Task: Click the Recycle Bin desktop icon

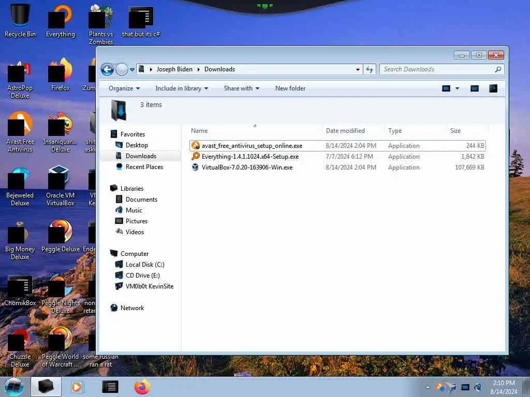Action: tap(20, 20)
